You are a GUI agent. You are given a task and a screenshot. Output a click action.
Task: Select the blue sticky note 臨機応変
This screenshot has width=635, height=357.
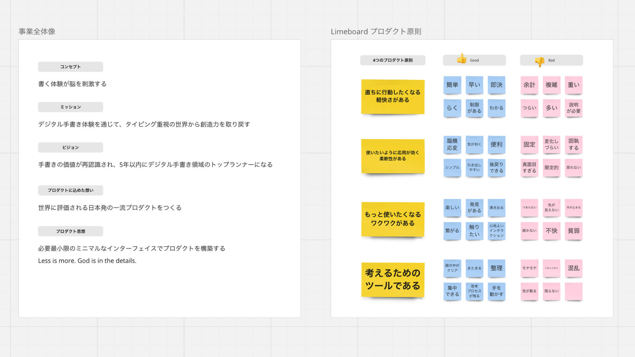(452, 144)
